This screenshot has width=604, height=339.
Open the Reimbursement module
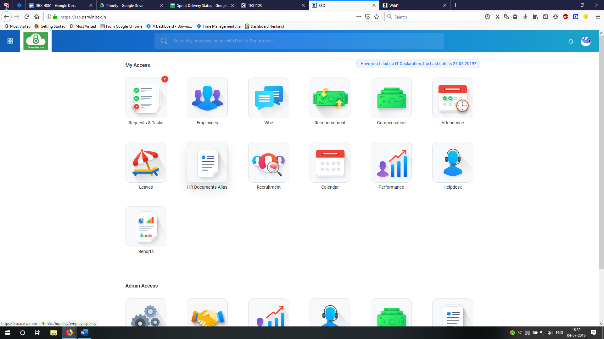tap(330, 98)
